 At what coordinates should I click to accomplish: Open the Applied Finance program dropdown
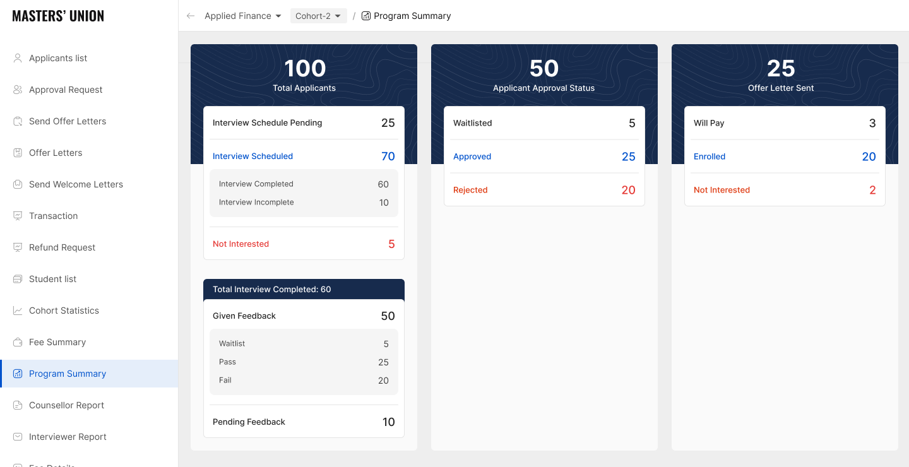pyautogui.click(x=242, y=16)
